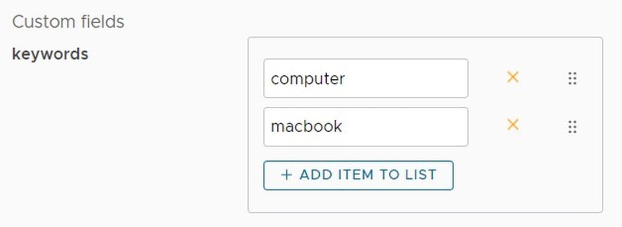Click the "keywords" field label
This screenshot has width=622, height=227.
pyautogui.click(x=50, y=54)
